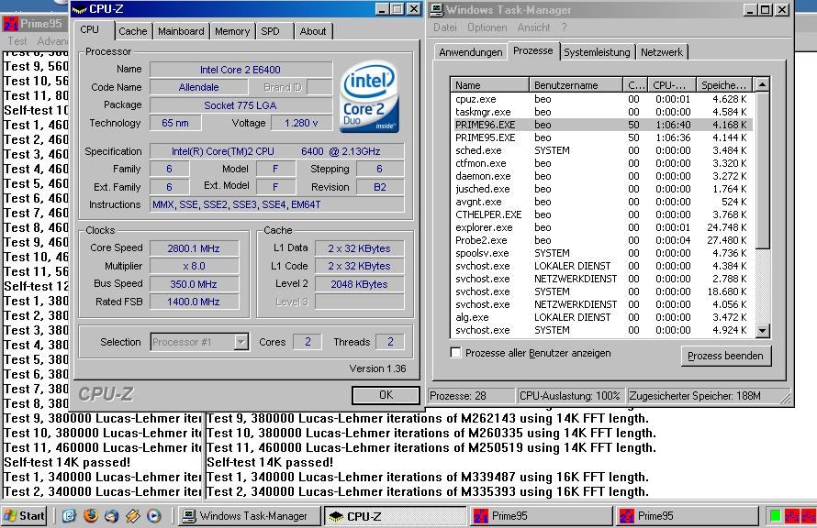The height and width of the screenshot is (528, 817).
Task: Enable 'Prozesse aller Benutzer anzeigen' checkbox
Action: (x=456, y=353)
